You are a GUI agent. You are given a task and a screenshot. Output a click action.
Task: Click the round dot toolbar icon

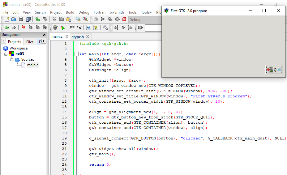(x=123, y=28)
